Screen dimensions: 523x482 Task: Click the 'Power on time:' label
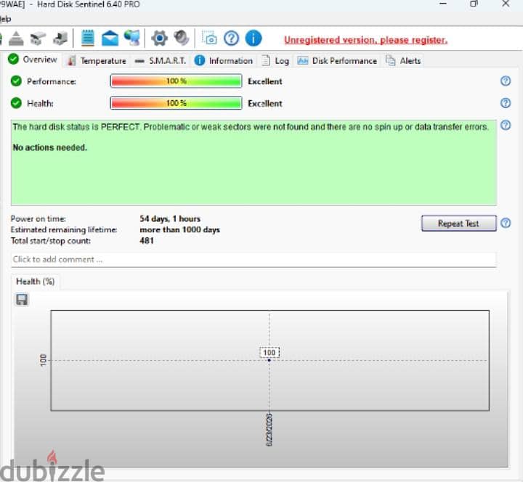tap(38, 218)
